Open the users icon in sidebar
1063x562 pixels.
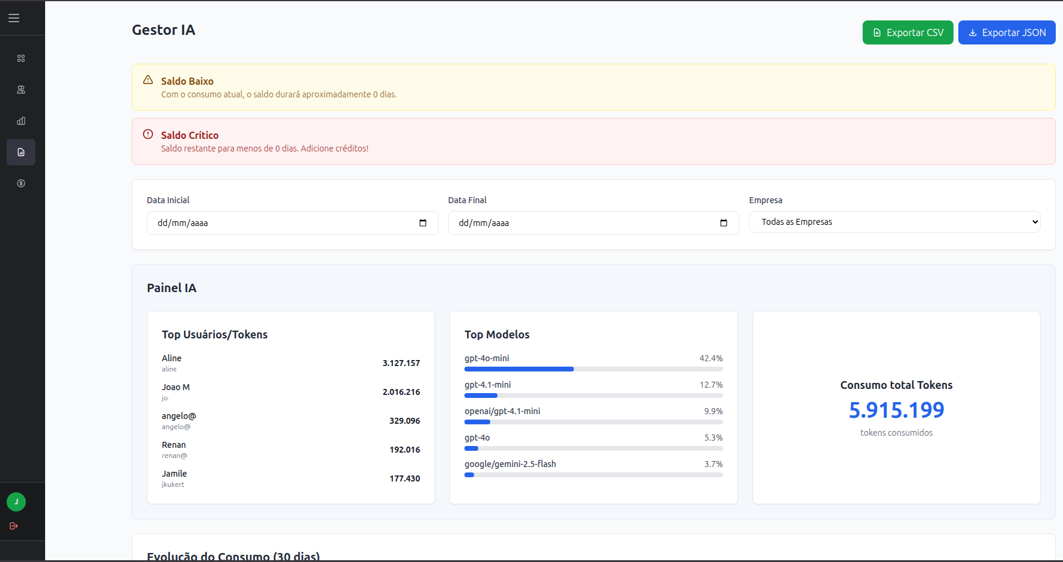point(21,90)
